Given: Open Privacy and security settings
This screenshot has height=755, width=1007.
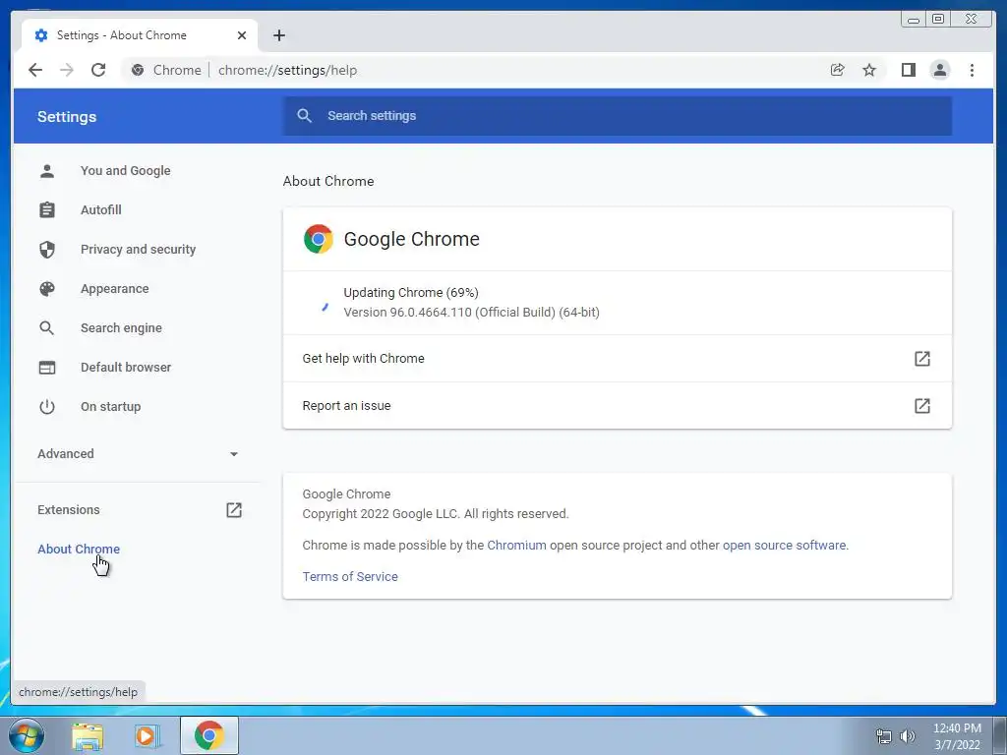Looking at the screenshot, I should tap(138, 249).
